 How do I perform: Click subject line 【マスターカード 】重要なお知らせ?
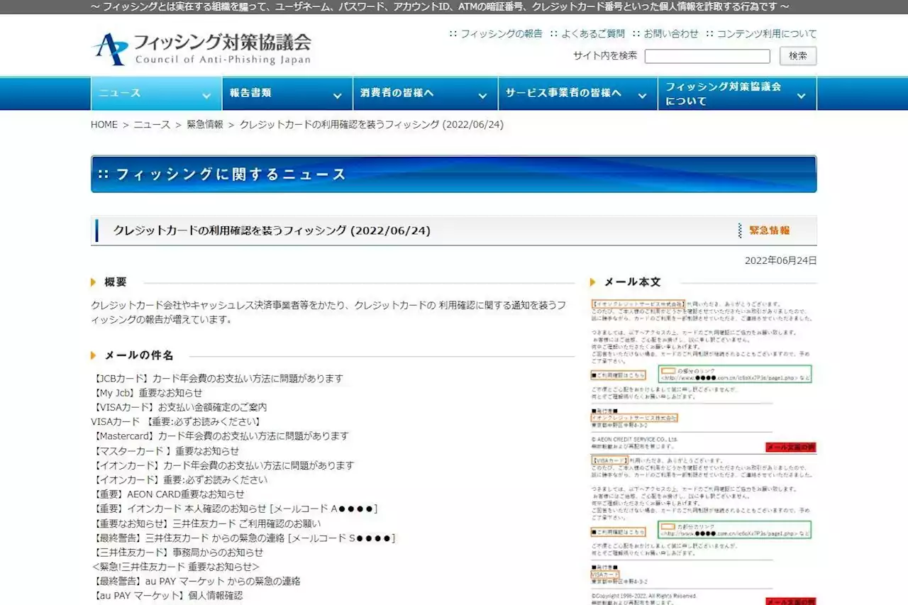tap(165, 450)
